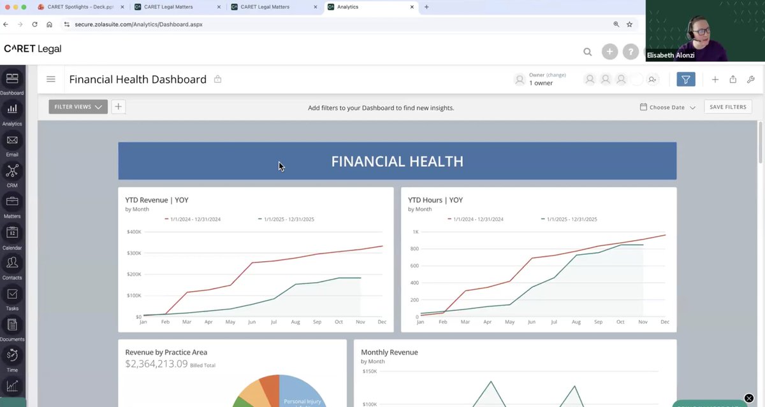The width and height of the screenshot is (765, 407).
Task: Click the Monthly Revenue chart title
Action: tap(390, 352)
